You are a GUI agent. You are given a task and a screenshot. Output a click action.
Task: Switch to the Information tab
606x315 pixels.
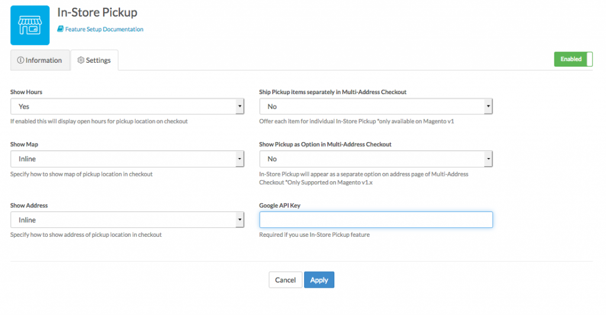pyautogui.click(x=40, y=60)
